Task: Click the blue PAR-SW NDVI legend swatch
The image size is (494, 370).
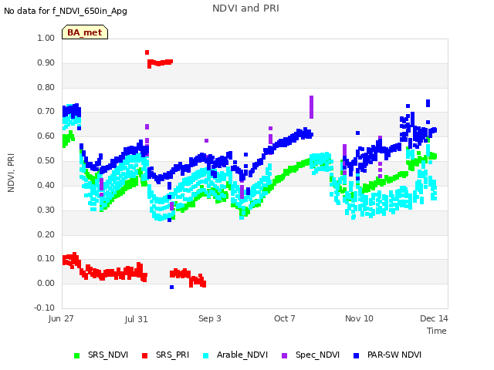Action: 357,355
